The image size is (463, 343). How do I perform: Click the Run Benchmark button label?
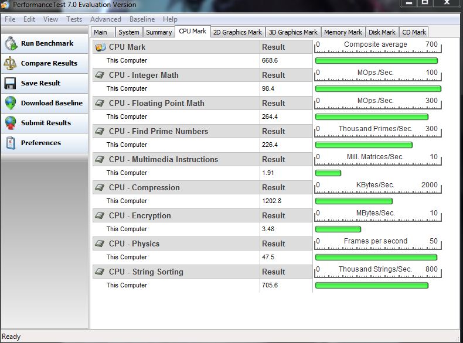click(47, 43)
